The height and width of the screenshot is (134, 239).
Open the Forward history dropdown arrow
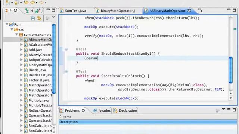coord(46,3)
